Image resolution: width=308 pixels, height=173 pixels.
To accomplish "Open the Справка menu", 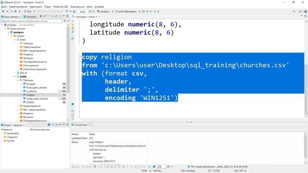I will point(99,7).
